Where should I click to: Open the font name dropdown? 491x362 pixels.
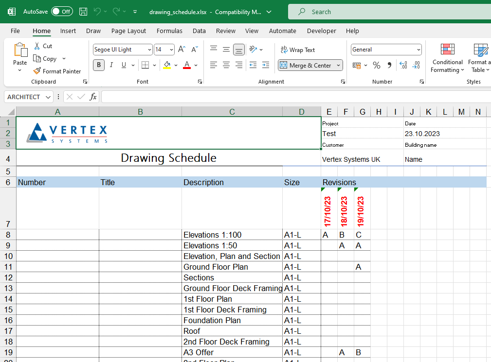[x=149, y=50]
